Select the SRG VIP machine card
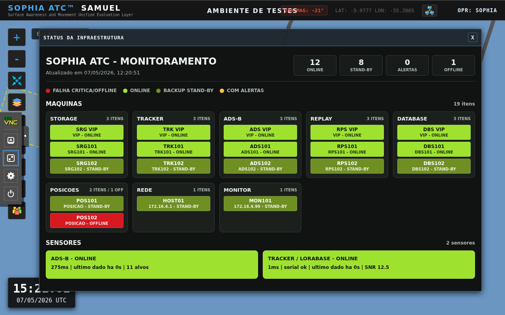Screen dimensions: 505x315 [x=87, y=132]
